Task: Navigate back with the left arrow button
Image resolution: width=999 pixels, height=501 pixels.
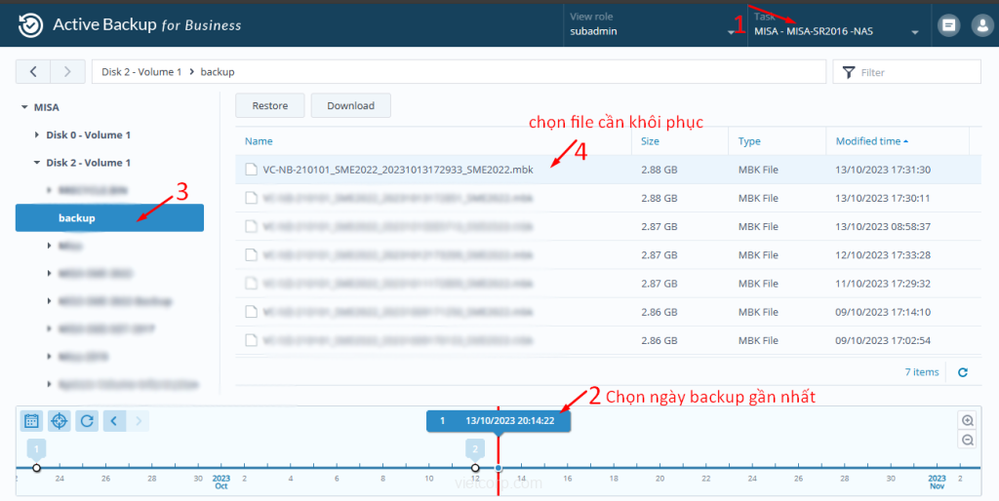Action: click(33, 71)
